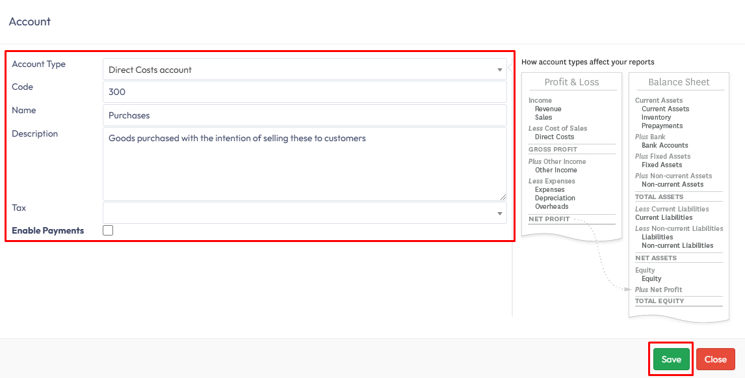
Task: Click Prepayments in Balance Sheet
Action: [x=662, y=126]
